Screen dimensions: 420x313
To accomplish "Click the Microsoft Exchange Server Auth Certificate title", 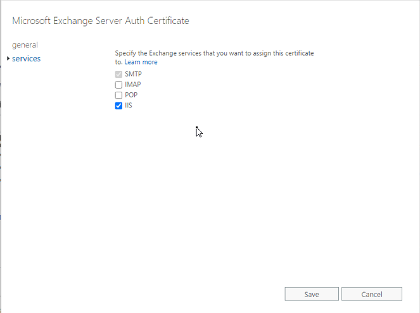I will coord(101,21).
